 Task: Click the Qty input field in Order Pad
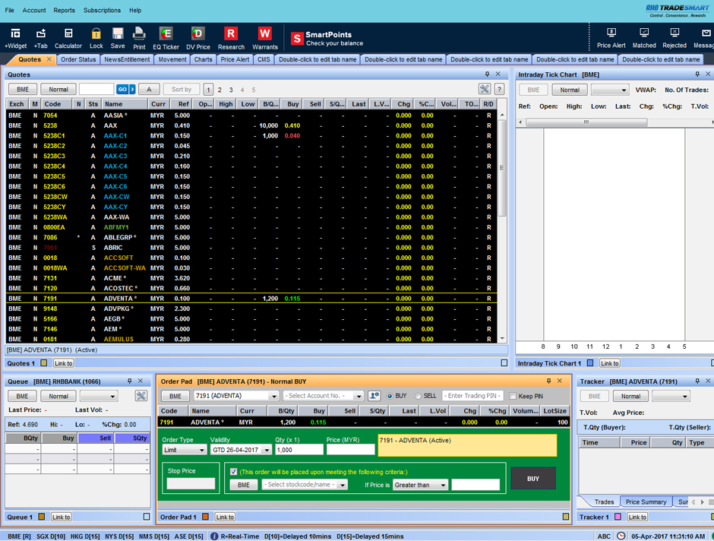point(299,450)
